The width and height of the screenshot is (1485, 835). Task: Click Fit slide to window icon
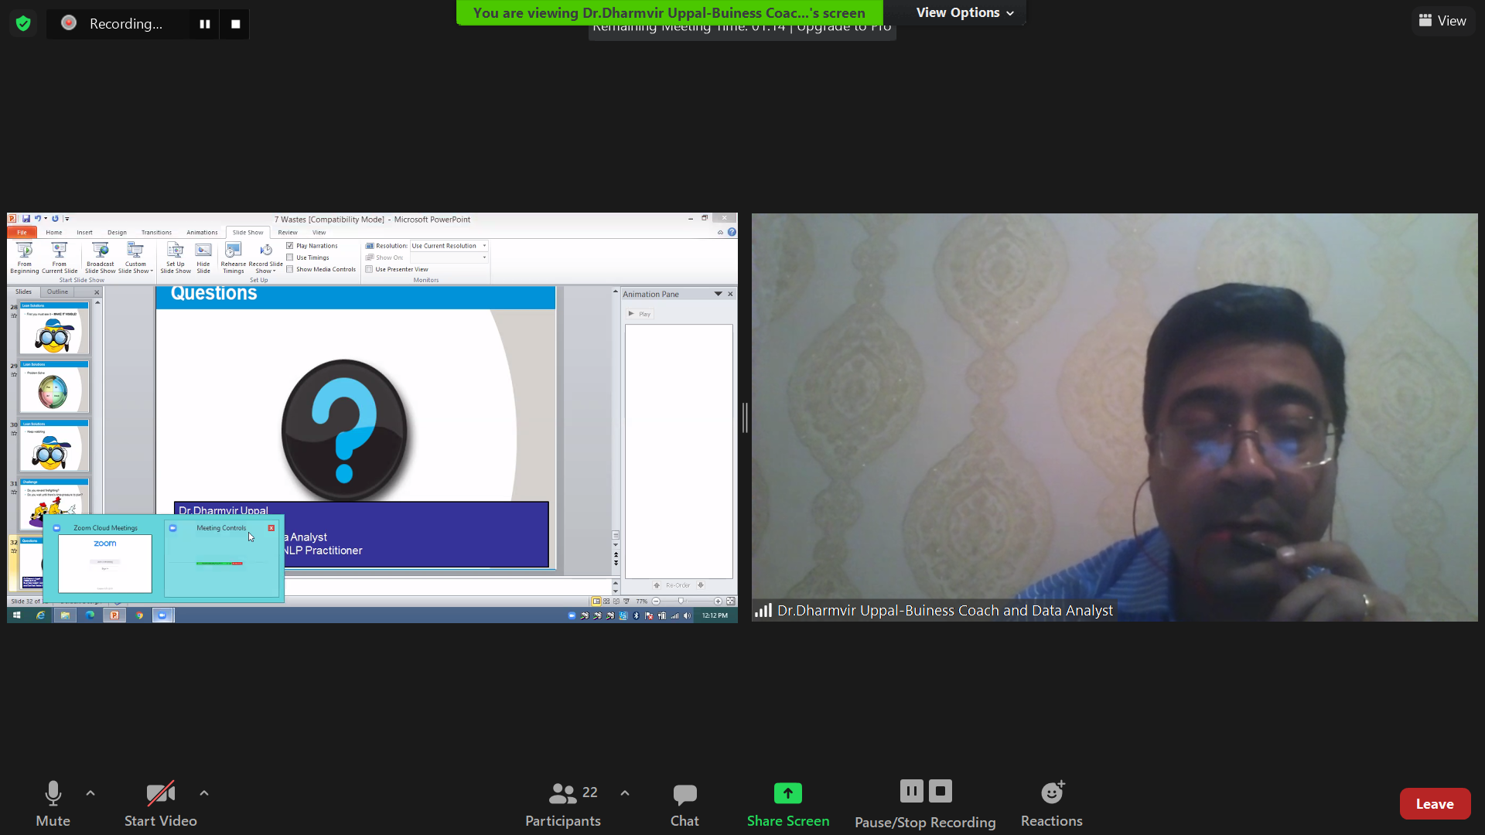click(730, 601)
